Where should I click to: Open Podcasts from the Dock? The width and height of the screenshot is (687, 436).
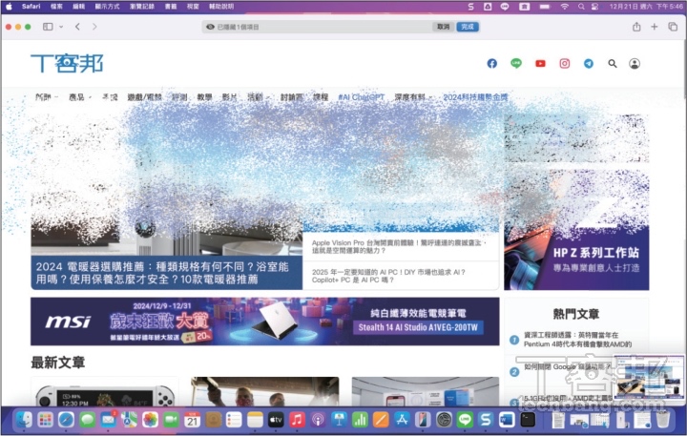tap(318, 420)
